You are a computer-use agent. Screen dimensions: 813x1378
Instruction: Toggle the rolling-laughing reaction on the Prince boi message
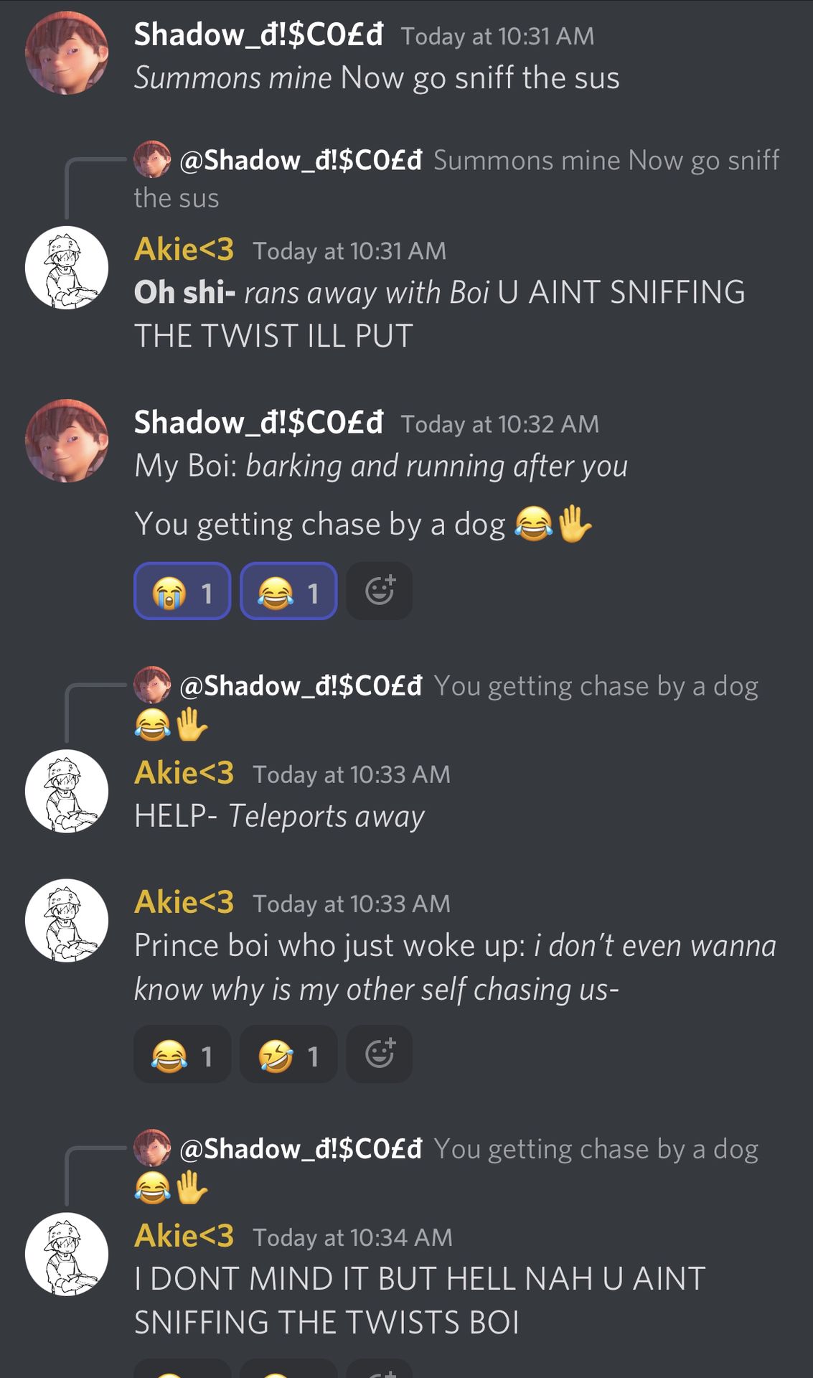(288, 1054)
